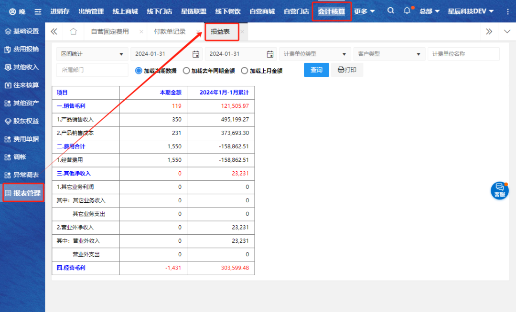Screen dimensions: 516x312
Task: Open the notification bell icon
Action: pyautogui.click(x=407, y=10)
